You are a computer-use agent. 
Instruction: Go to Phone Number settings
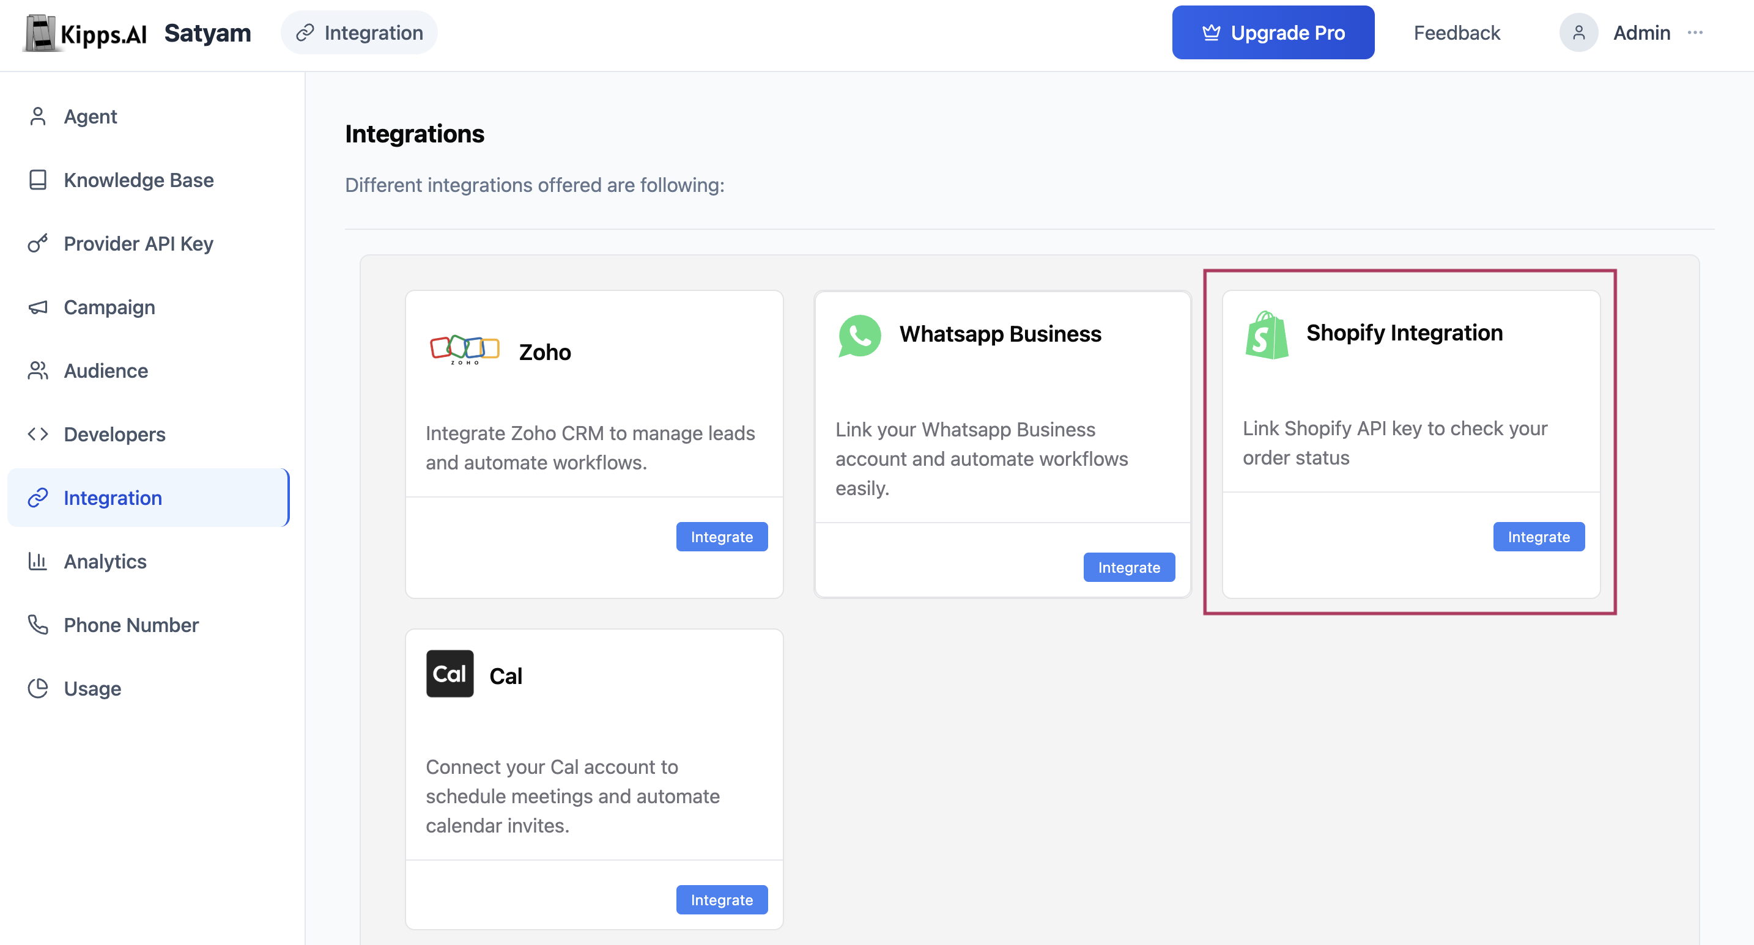tap(149, 625)
